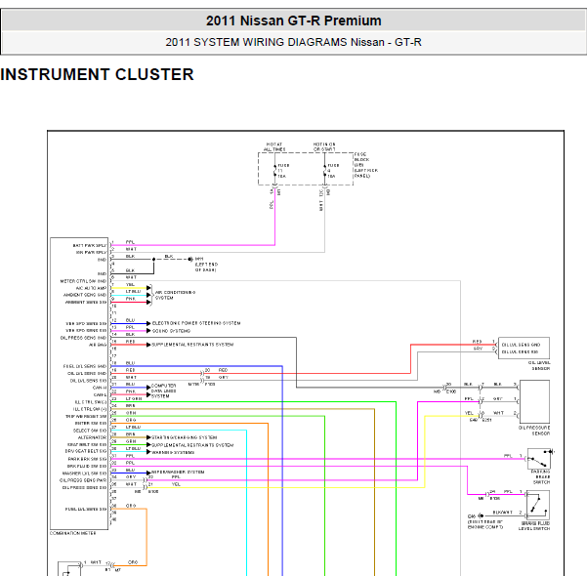The height and width of the screenshot is (576, 587).
Task: Click the "ALTERNATOR" pin label
Action: pos(92,437)
